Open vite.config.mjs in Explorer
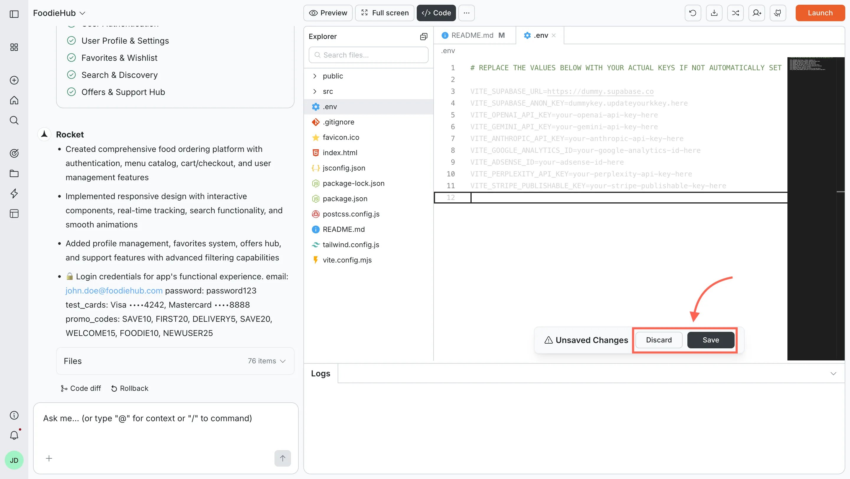Image resolution: width=850 pixels, height=479 pixels. coord(368,260)
